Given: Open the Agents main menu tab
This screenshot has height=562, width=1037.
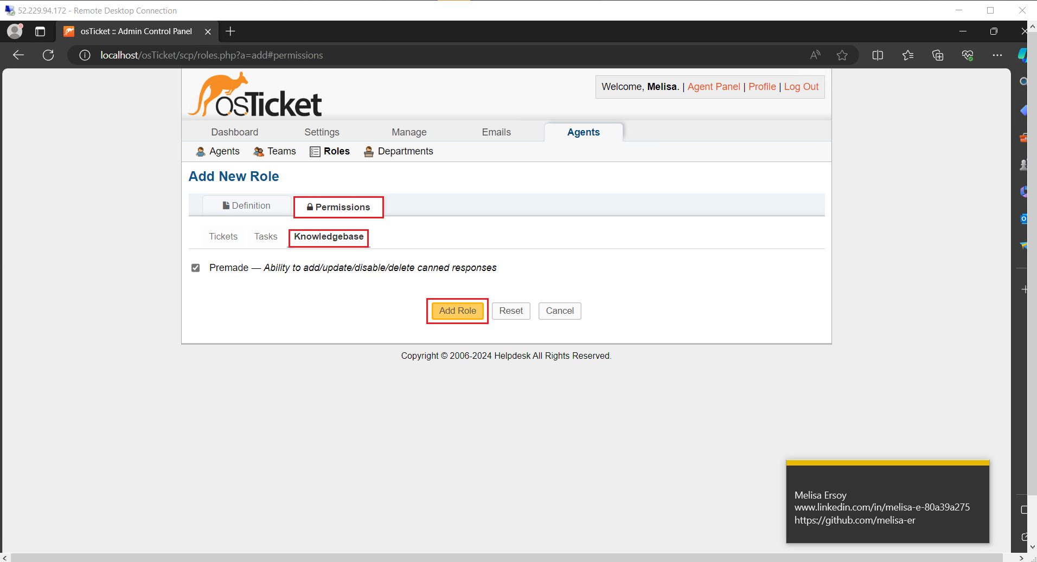Looking at the screenshot, I should (584, 132).
